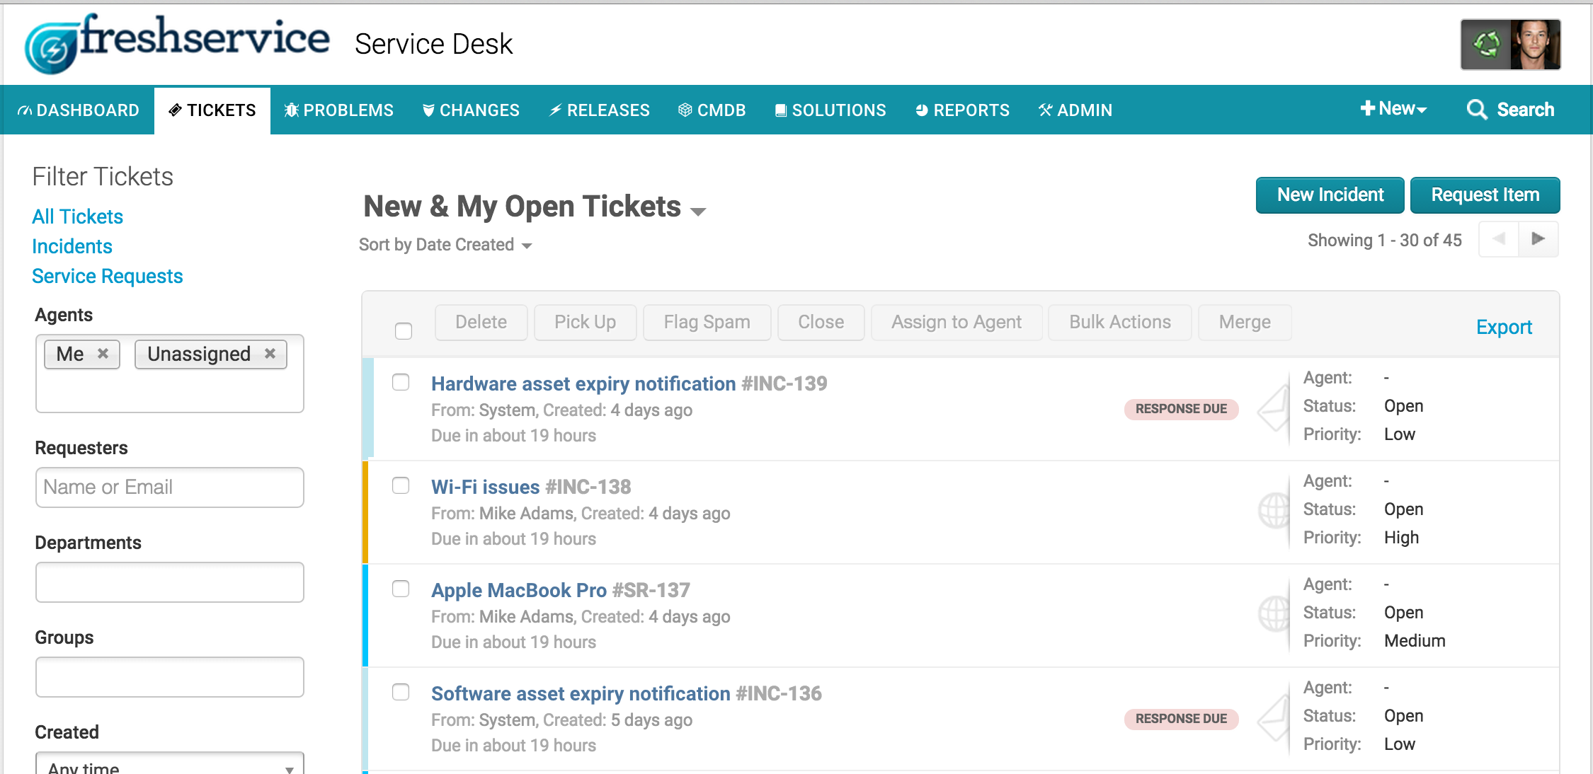Show All Tickets filter link
Viewport: 1593px width, 774px height.
pyautogui.click(x=78, y=216)
